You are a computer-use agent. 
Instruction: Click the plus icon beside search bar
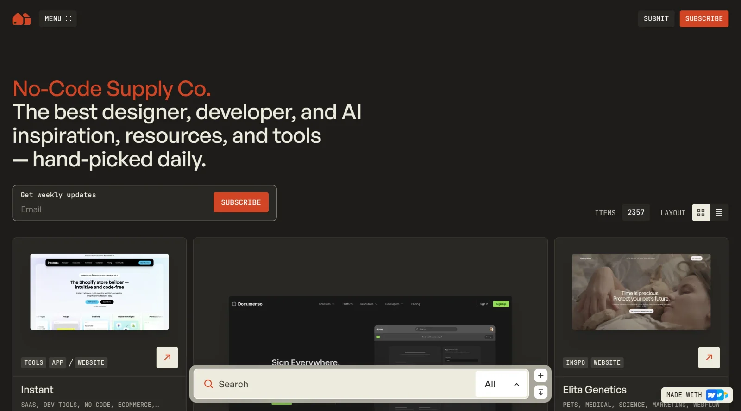pos(540,375)
